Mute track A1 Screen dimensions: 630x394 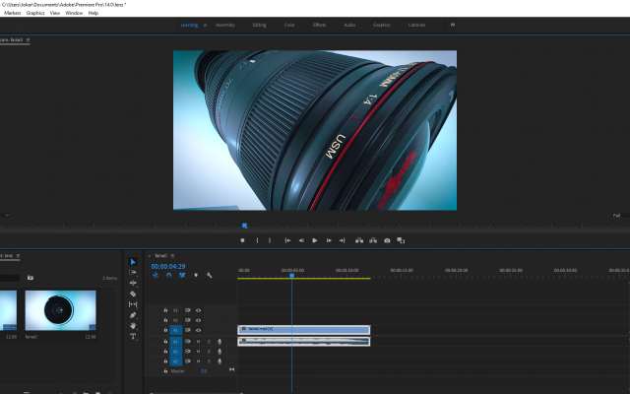pos(198,342)
